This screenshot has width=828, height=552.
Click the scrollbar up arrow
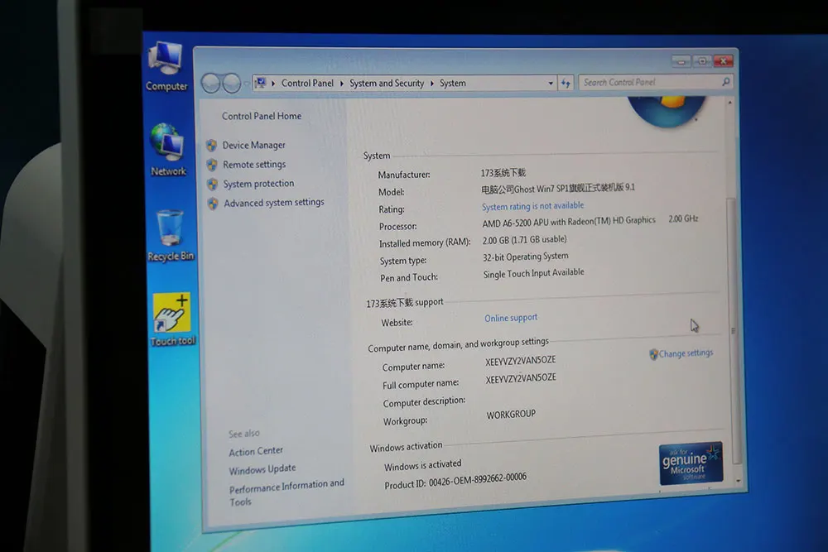pyautogui.click(x=729, y=103)
